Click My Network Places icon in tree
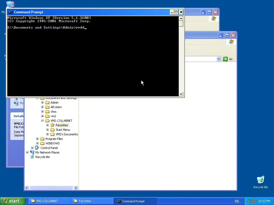 (x=32, y=152)
